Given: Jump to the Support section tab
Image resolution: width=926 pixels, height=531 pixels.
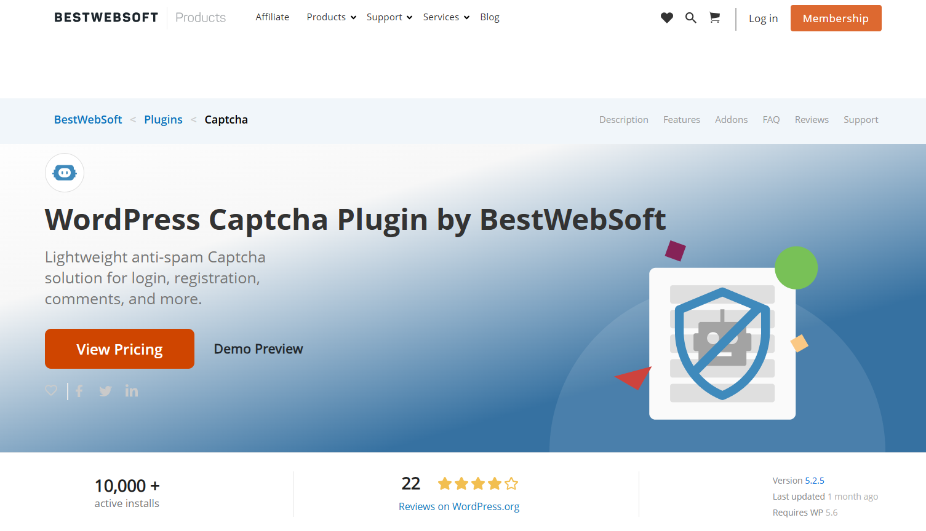Looking at the screenshot, I should [861, 120].
